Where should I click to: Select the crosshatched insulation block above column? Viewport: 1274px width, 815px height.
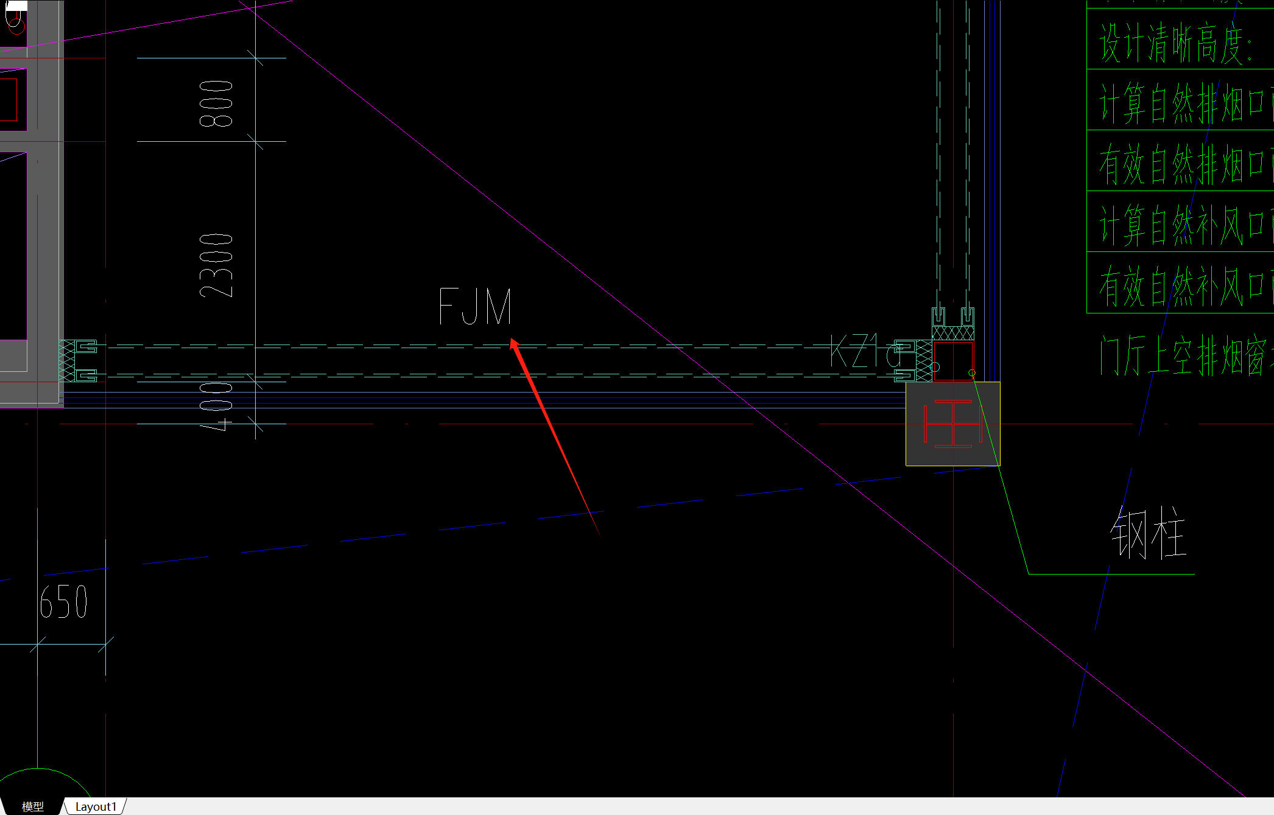(x=953, y=333)
